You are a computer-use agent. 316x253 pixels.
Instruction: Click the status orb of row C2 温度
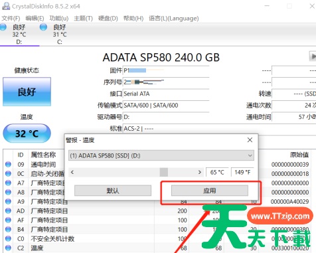click(8, 248)
